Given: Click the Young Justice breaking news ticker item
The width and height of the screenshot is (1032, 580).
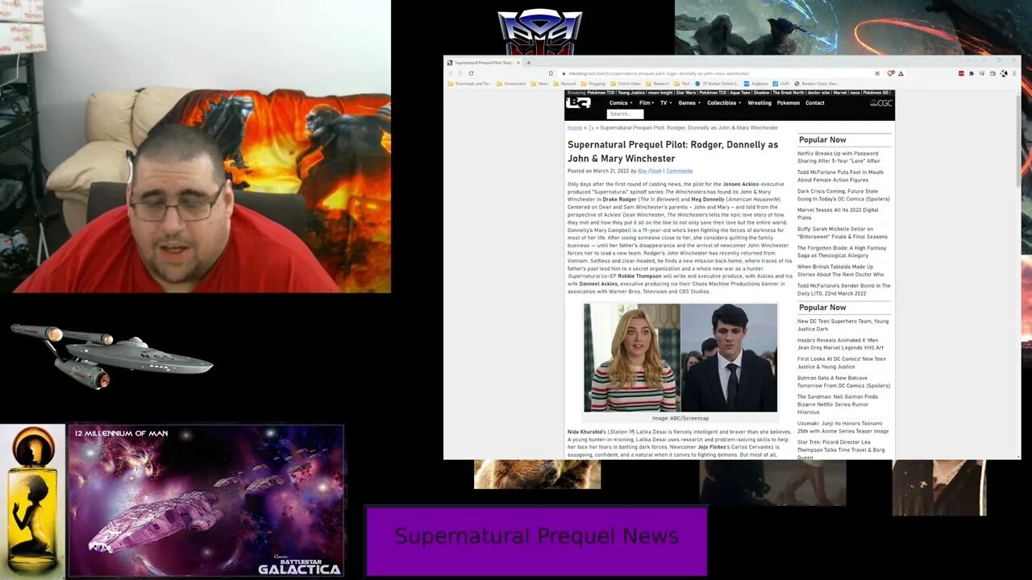Looking at the screenshot, I should point(631,93).
